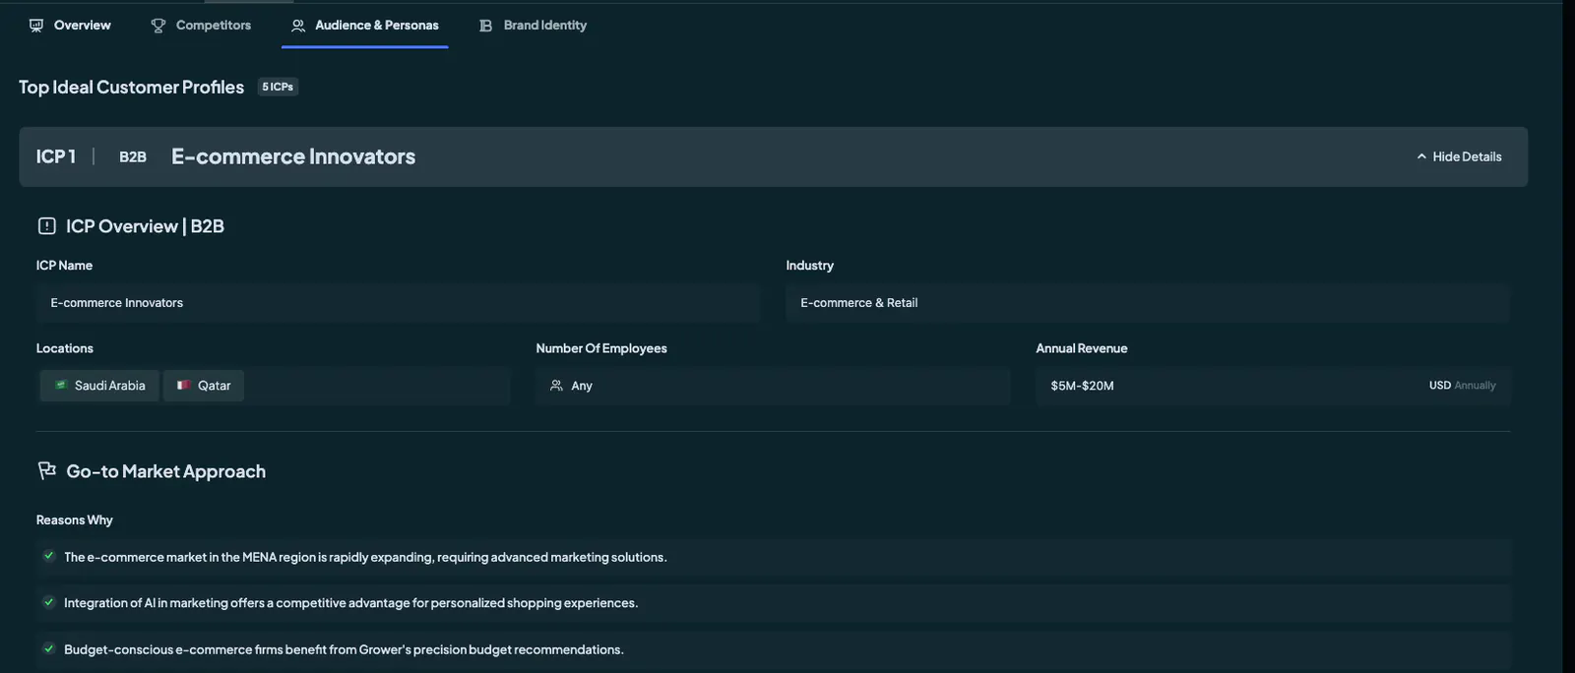
Task: Click the Competitors trophy icon
Action: tap(158, 26)
